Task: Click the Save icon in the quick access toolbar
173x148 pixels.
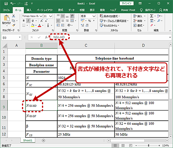Action: (6, 4)
